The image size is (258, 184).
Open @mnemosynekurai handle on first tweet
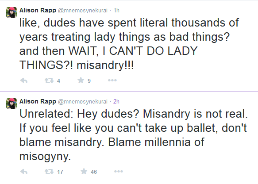[x=83, y=11]
